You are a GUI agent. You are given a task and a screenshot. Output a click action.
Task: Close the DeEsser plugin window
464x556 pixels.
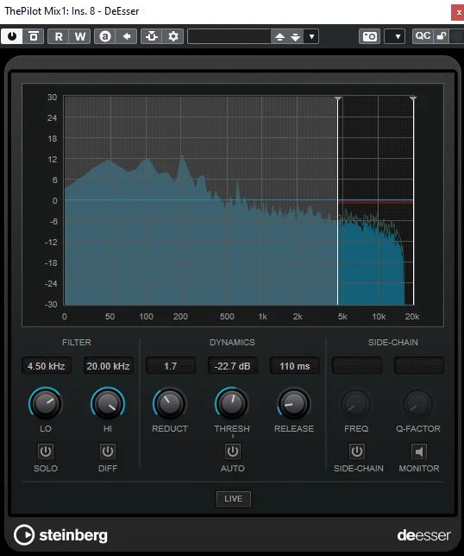click(458, 12)
